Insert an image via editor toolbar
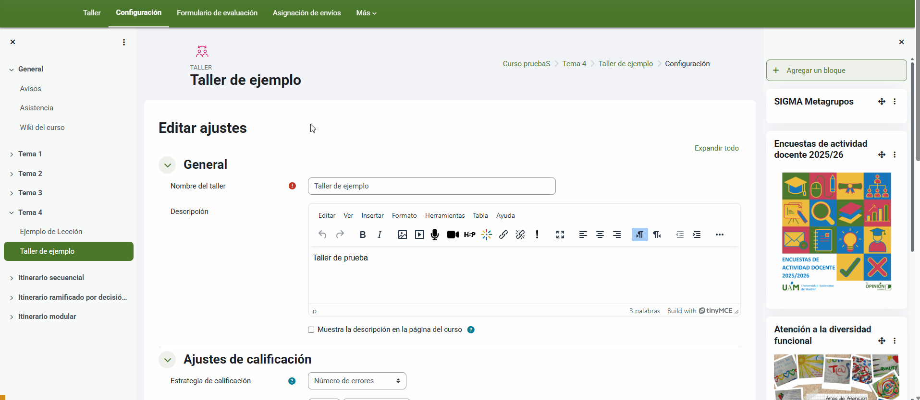Viewport: 920px width, 400px height. (403, 235)
